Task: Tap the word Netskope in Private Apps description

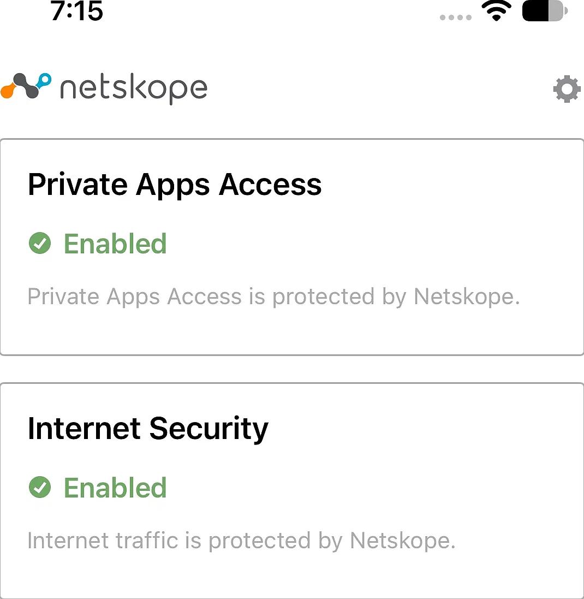Action: 467,297
